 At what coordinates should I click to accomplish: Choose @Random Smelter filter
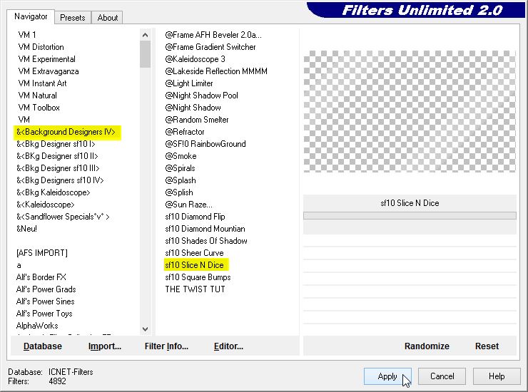click(197, 120)
